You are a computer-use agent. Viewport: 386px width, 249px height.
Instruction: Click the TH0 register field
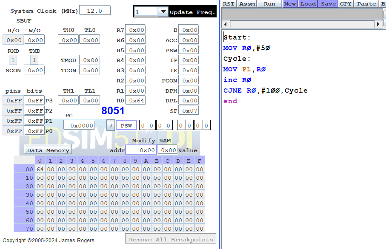pos(69,40)
